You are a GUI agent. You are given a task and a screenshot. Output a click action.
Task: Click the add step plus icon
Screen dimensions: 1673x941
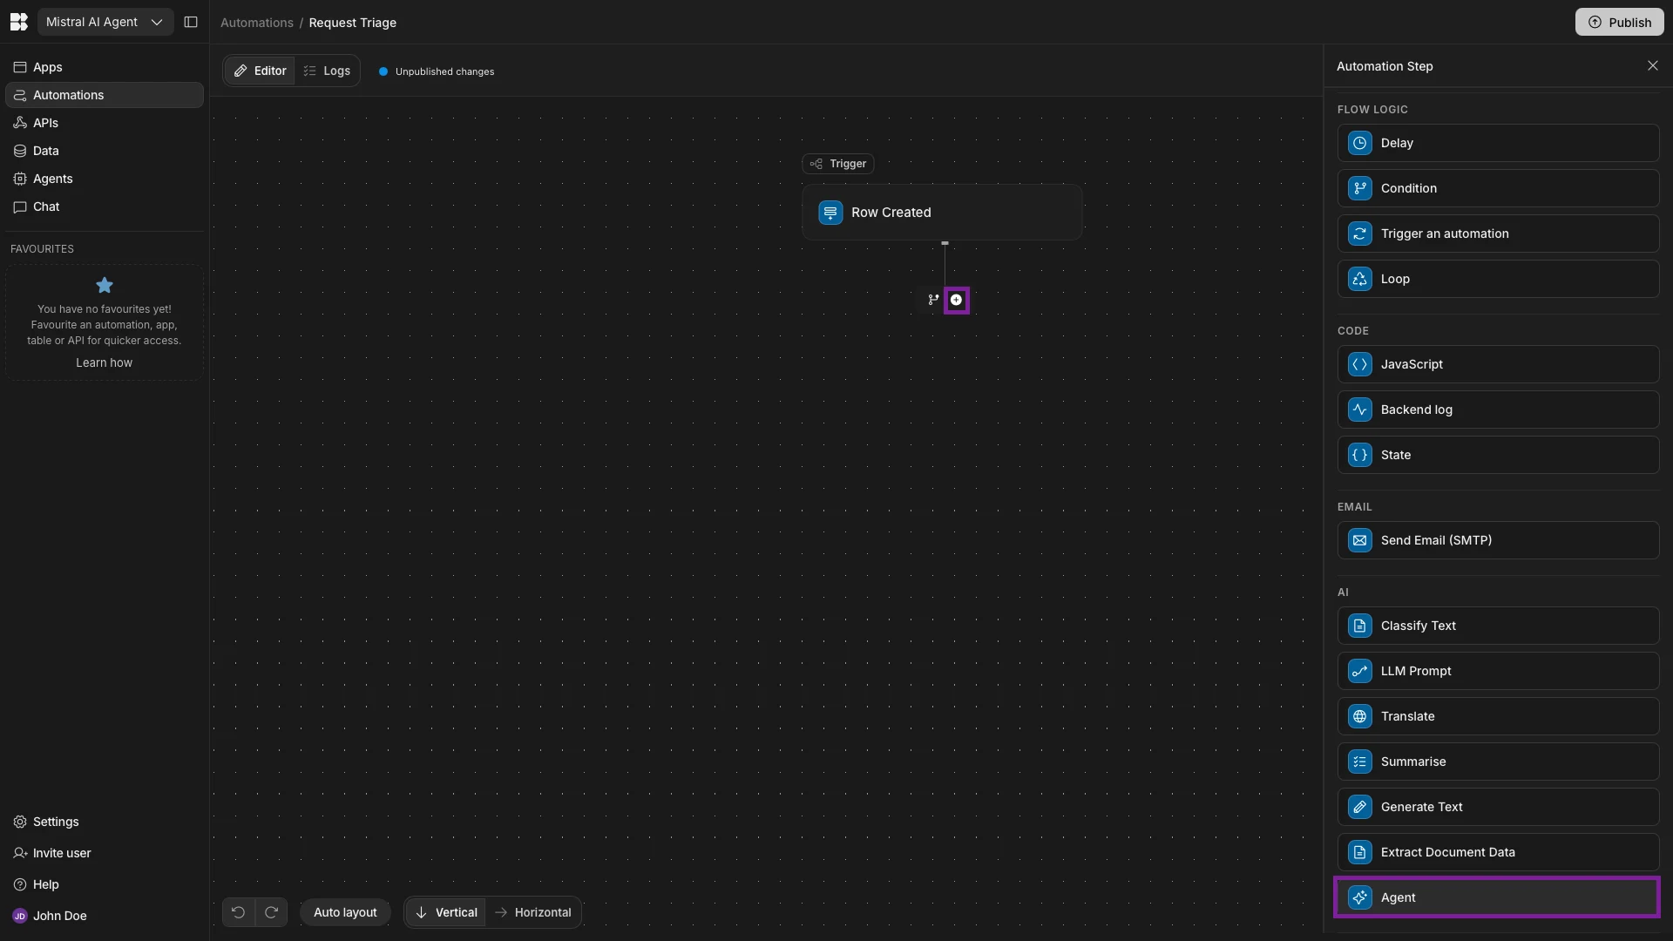[956, 300]
